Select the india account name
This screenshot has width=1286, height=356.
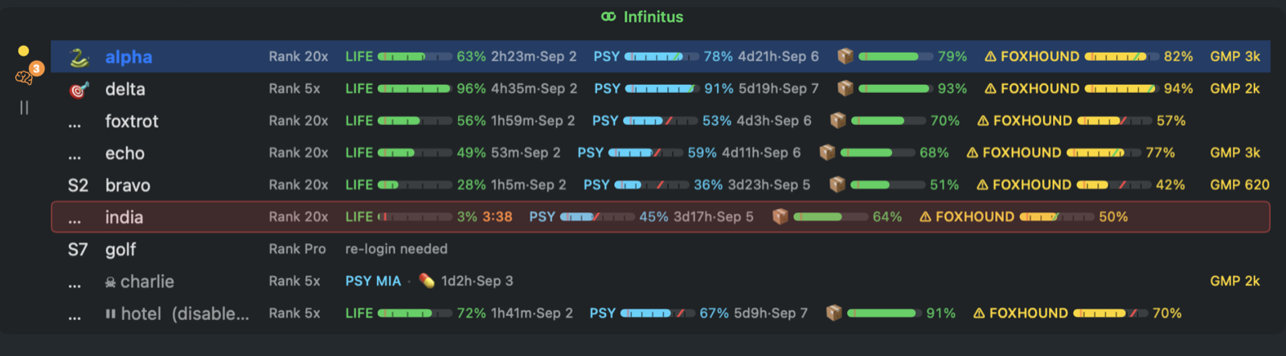tap(124, 217)
